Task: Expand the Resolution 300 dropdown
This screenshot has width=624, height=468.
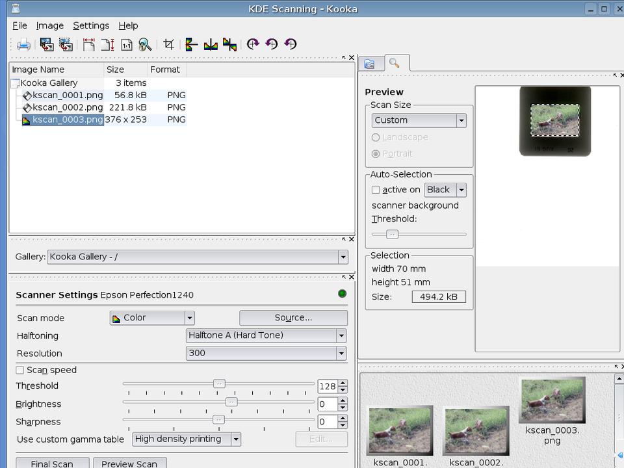Action: [x=266, y=353]
